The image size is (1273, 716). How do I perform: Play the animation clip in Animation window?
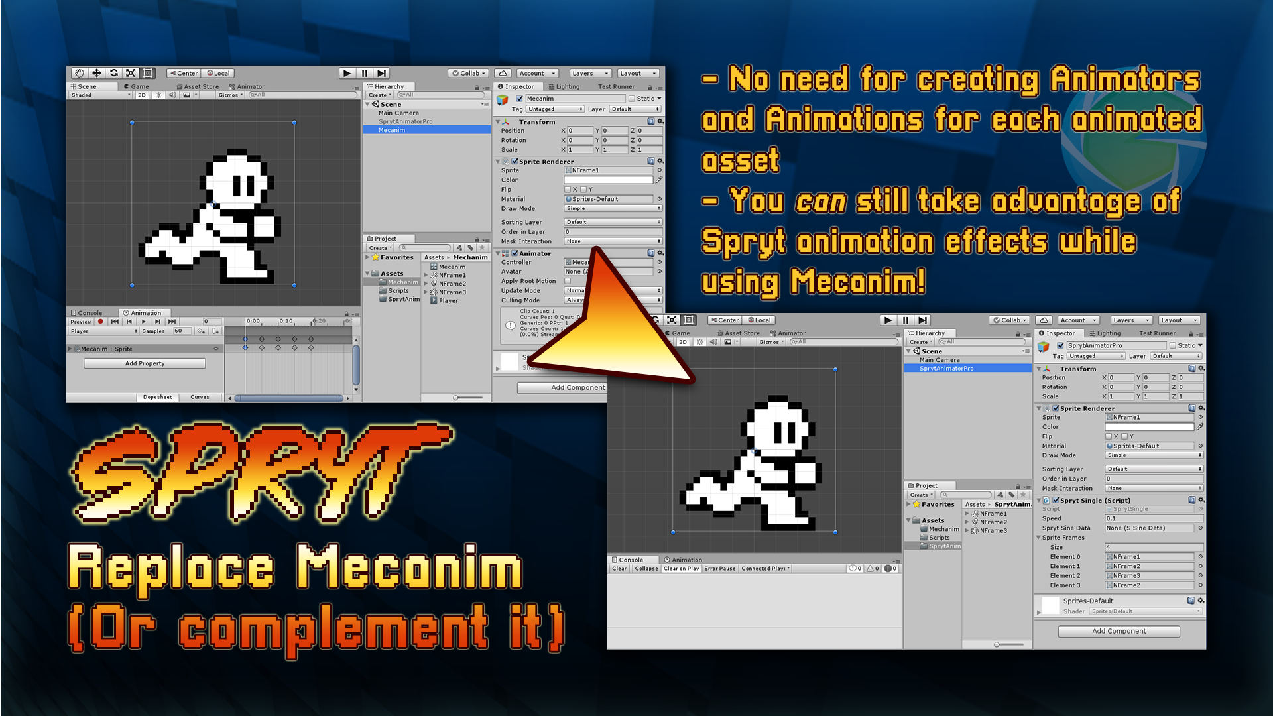pyautogui.click(x=143, y=322)
